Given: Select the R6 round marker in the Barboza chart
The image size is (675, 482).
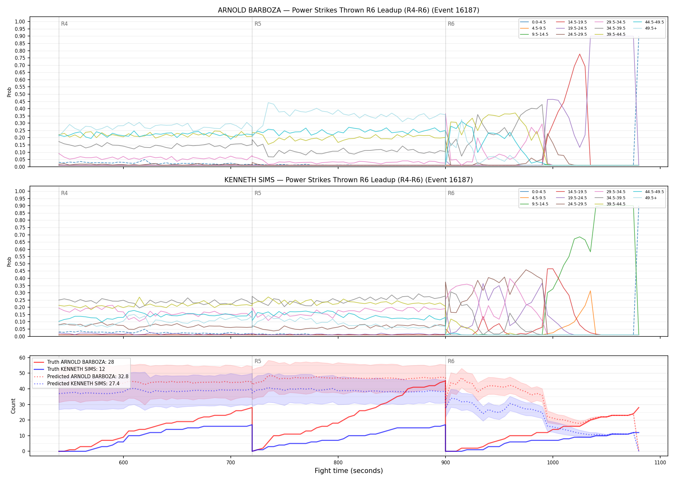Looking at the screenshot, I should [451, 24].
